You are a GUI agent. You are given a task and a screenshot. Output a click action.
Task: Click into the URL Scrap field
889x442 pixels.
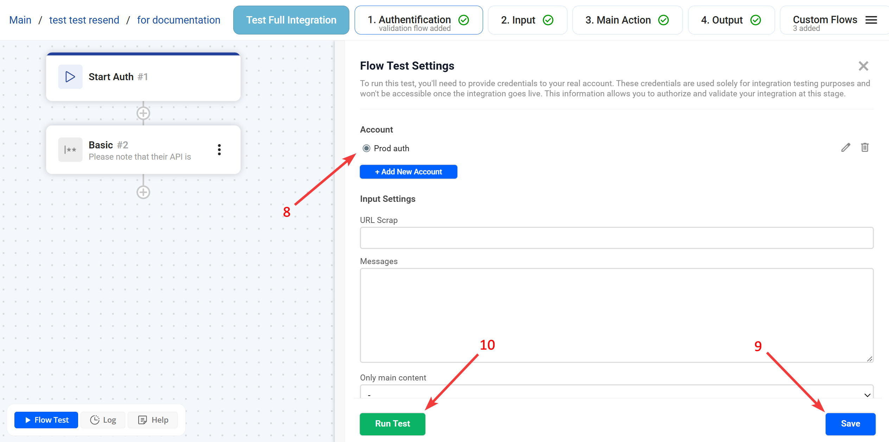616,238
